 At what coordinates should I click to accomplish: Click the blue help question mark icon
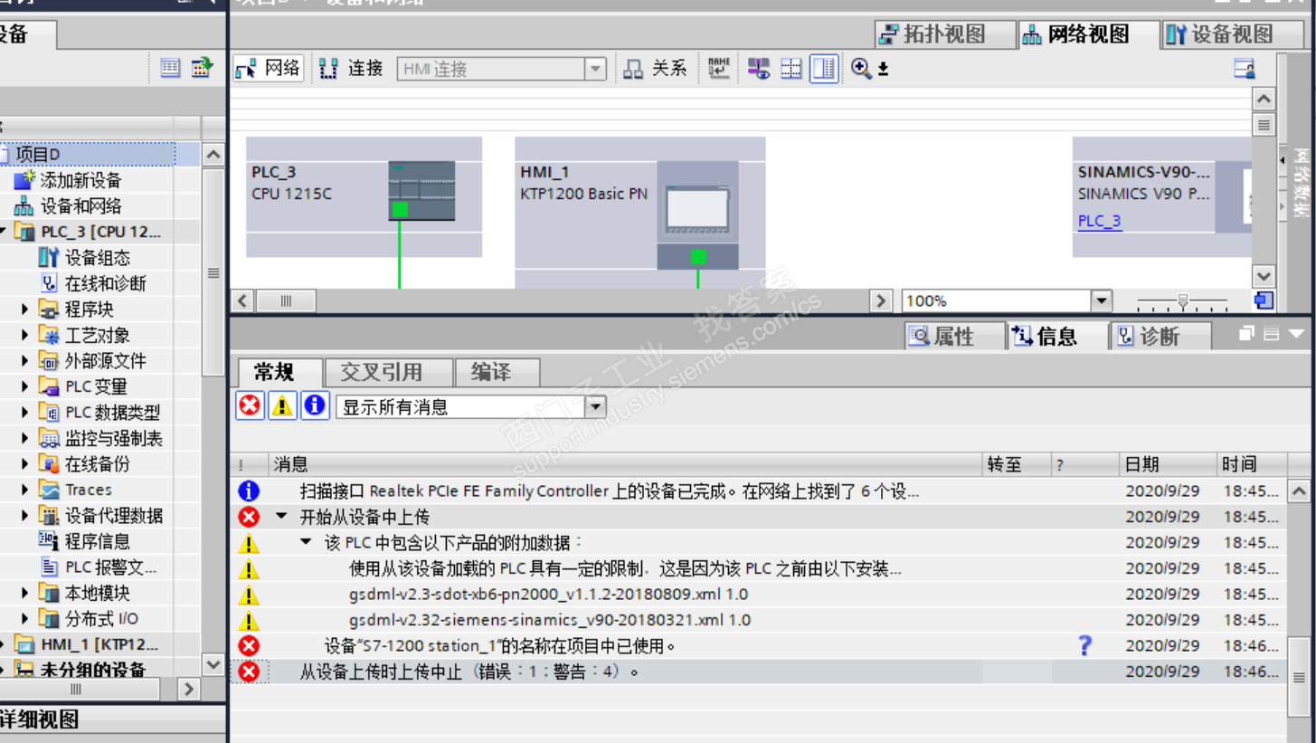coord(1085,645)
